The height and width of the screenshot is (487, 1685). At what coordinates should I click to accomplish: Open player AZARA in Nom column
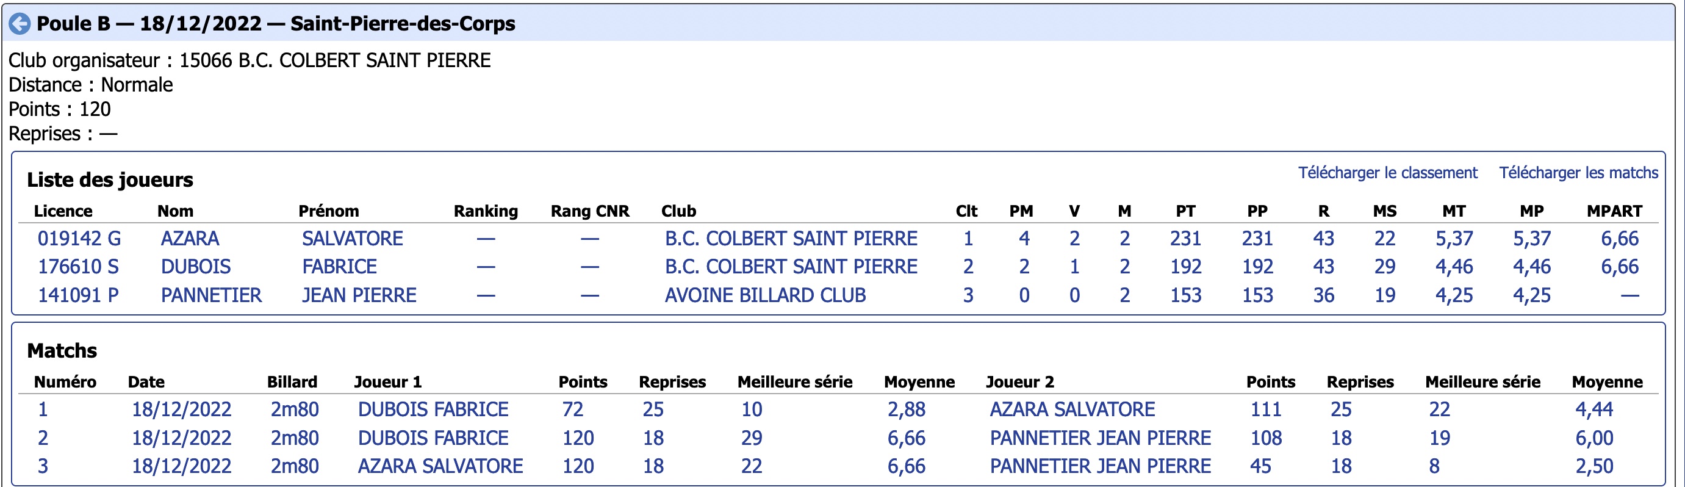coord(190,238)
